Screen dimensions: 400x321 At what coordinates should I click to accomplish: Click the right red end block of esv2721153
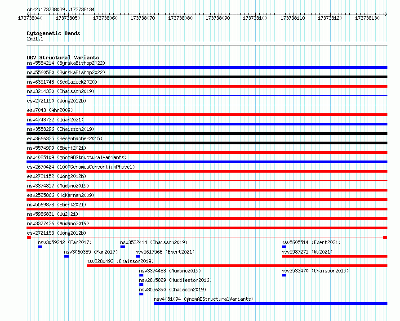pyautogui.click(x=385, y=237)
